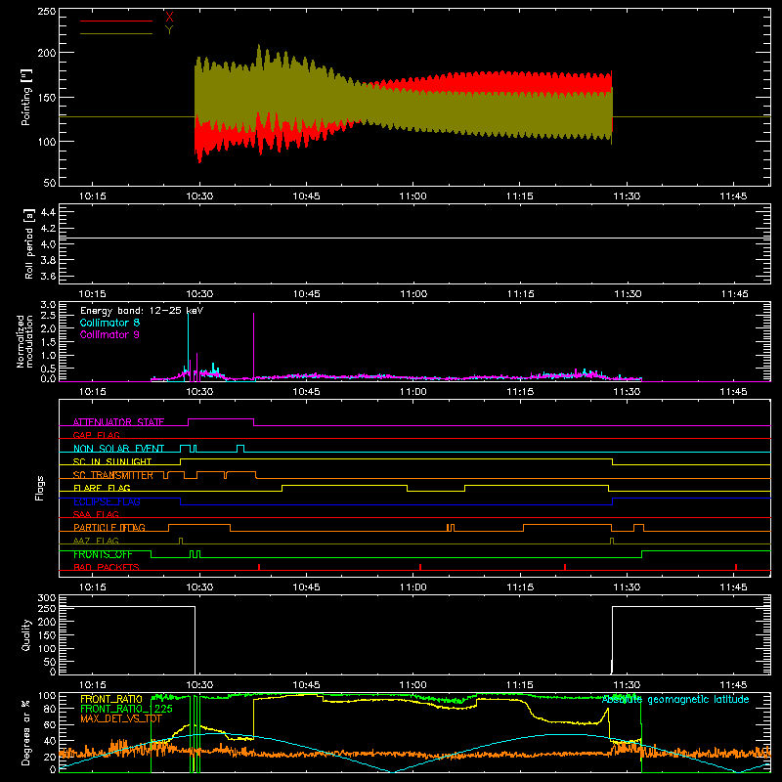This screenshot has height=782, width=782.
Task: Click the 50 tick on the Pointing axis
Action: coord(50,183)
